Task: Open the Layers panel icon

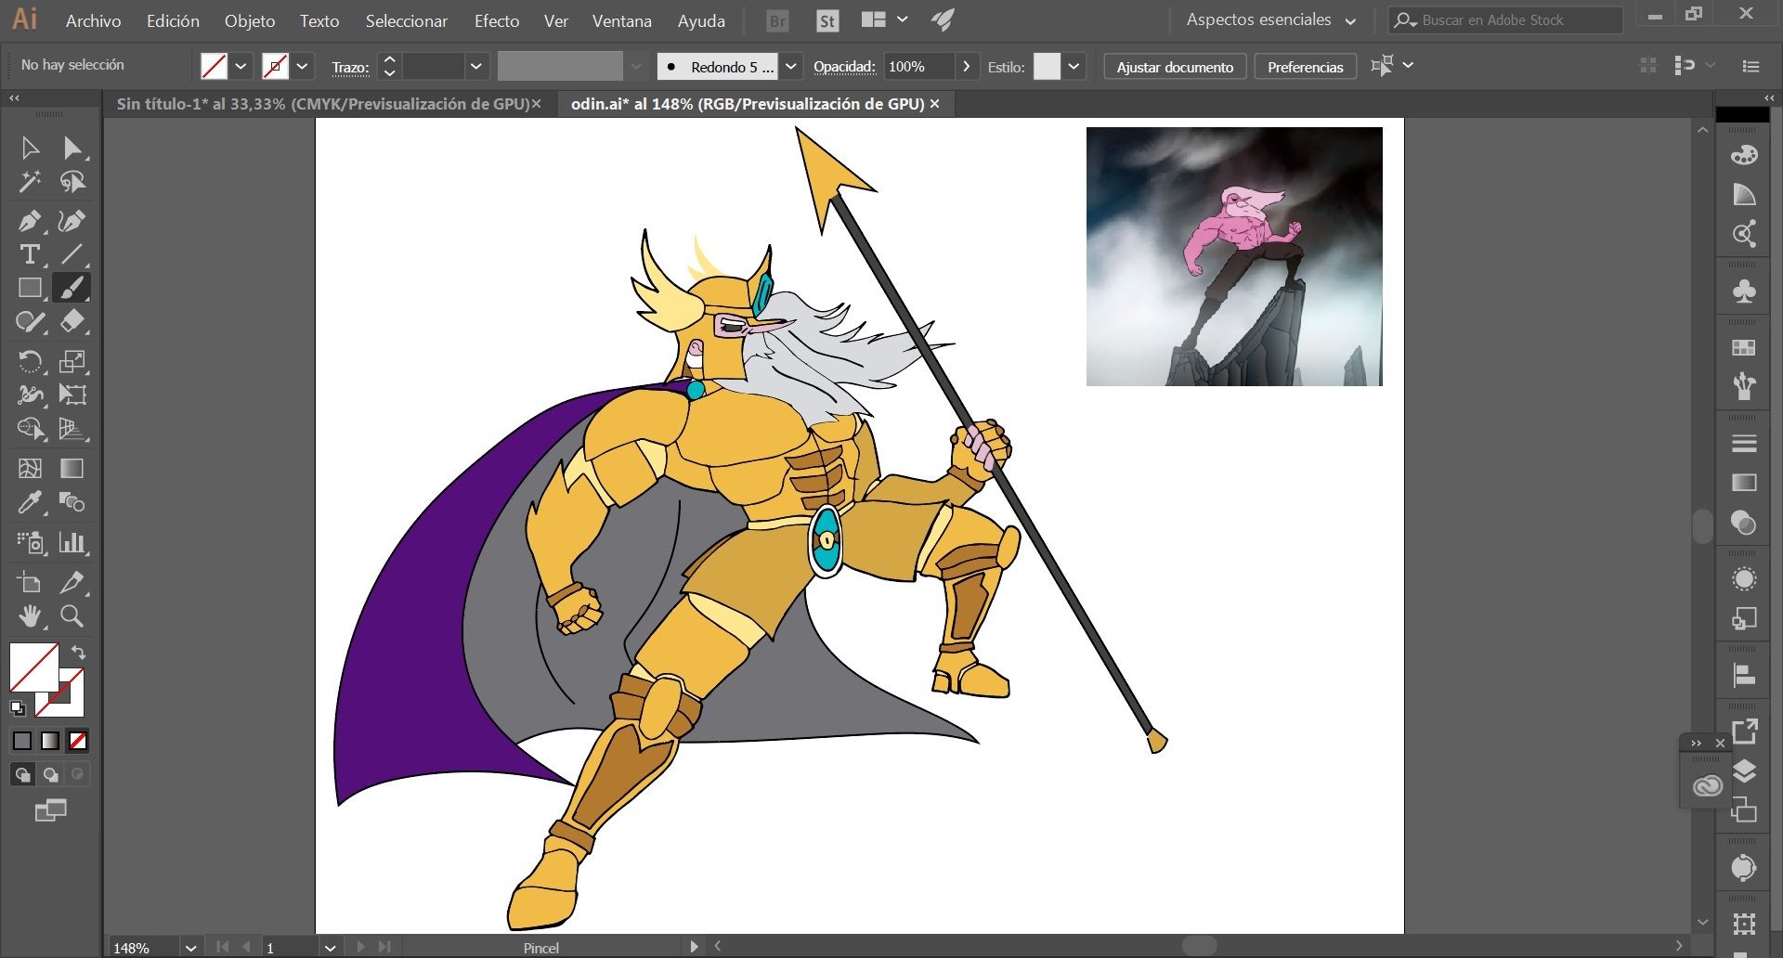Action: tap(1744, 771)
